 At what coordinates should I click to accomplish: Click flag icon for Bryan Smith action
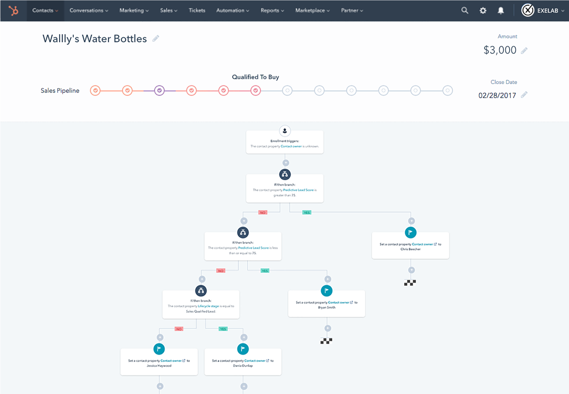326,291
